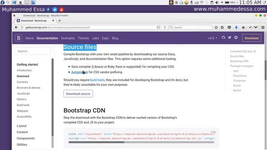This screenshot has height=150, width=267.
Task: Open Bootstrap's Twitter icon in navbar
Action: pos(229,37)
